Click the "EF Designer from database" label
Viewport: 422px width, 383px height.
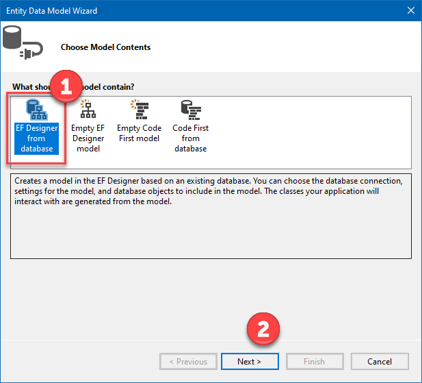coord(37,138)
